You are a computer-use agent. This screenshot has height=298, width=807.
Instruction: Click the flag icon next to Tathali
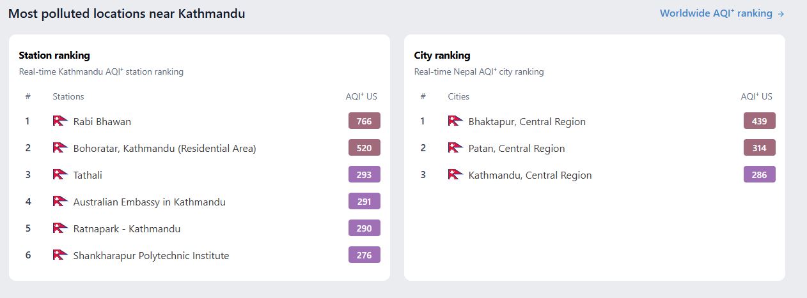coord(60,174)
